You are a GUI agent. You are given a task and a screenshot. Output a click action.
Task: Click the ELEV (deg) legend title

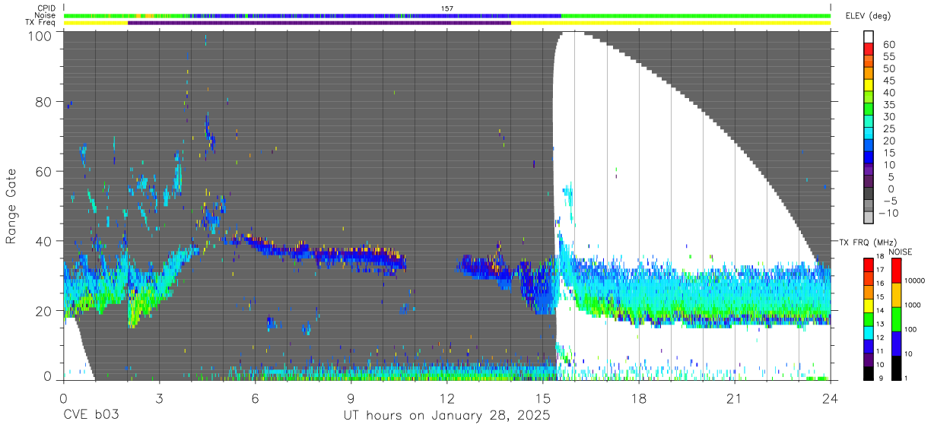click(868, 16)
